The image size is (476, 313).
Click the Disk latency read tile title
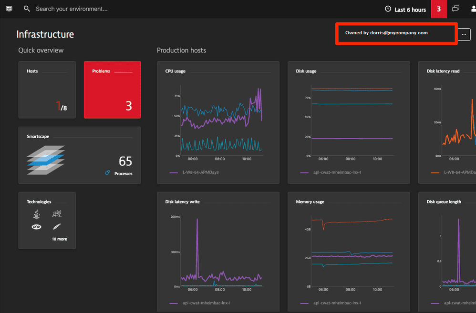click(443, 71)
